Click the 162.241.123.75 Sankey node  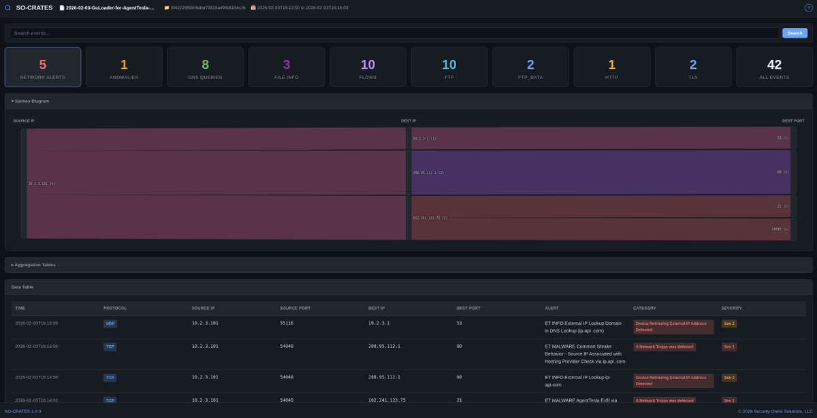(x=408, y=218)
